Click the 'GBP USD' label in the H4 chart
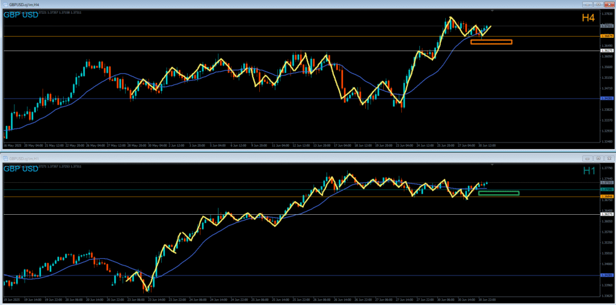This screenshot has width=616, height=305. (21, 15)
